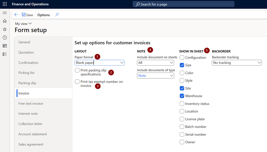Open the Options menu
267x152 pixels.
click(43, 15)
